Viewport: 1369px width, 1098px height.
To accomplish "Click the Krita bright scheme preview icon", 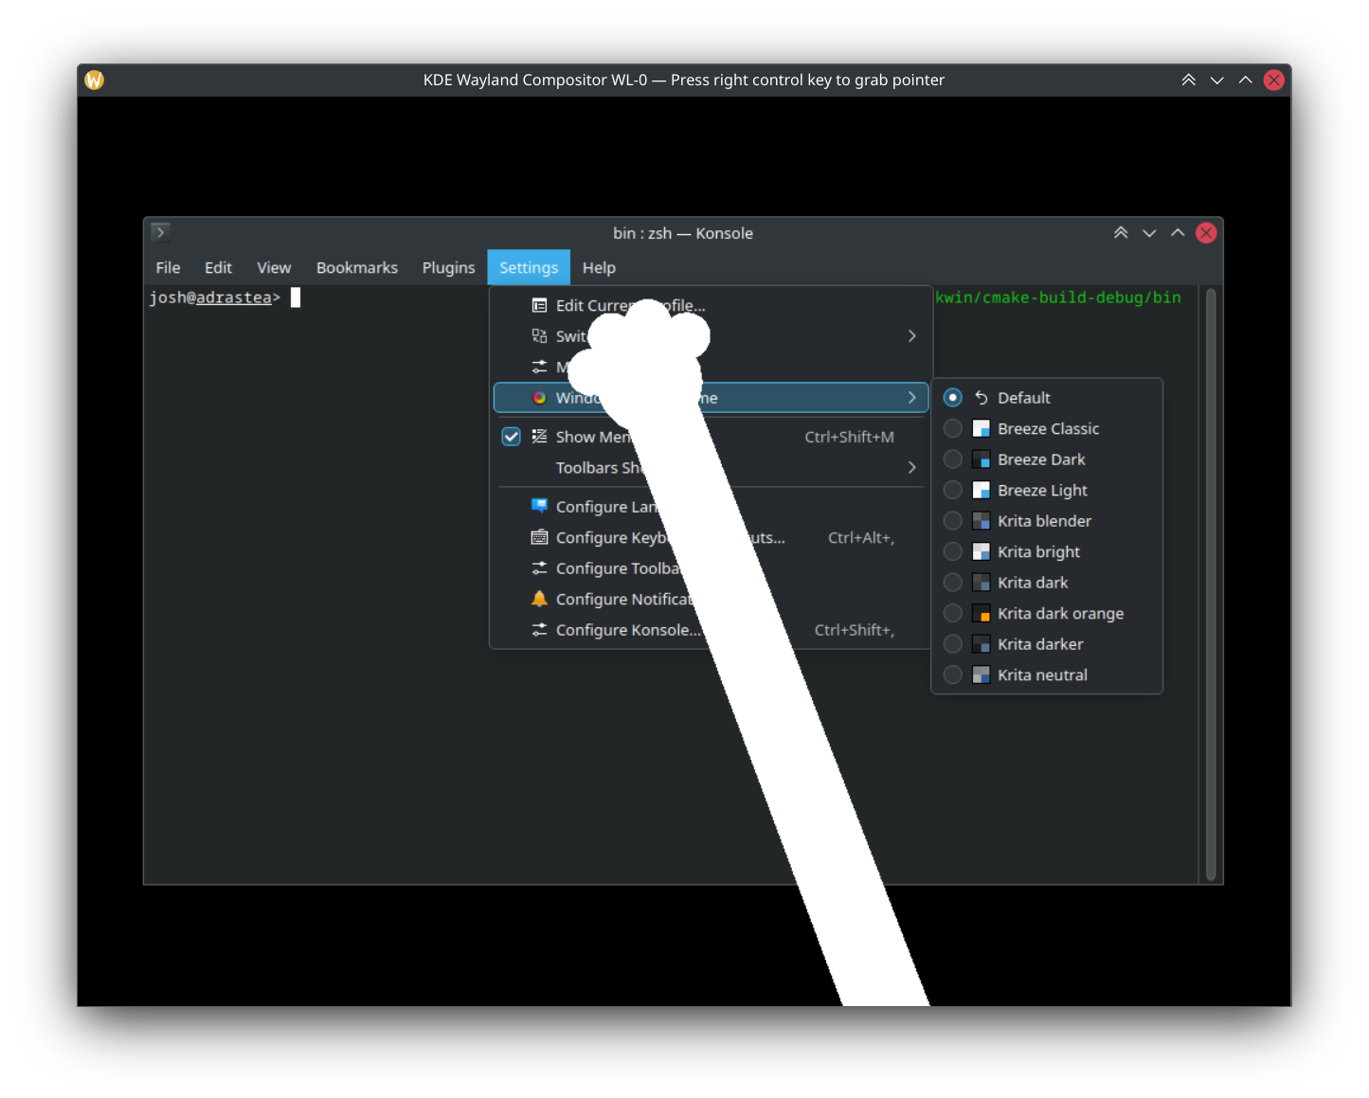I will coord(982,551).
